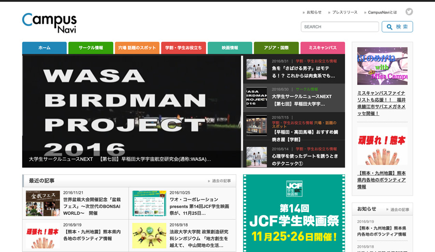Click the CampusNaviとは header link
The width and height of the screenshot is (435, 252).
click(x=382, y=13)
